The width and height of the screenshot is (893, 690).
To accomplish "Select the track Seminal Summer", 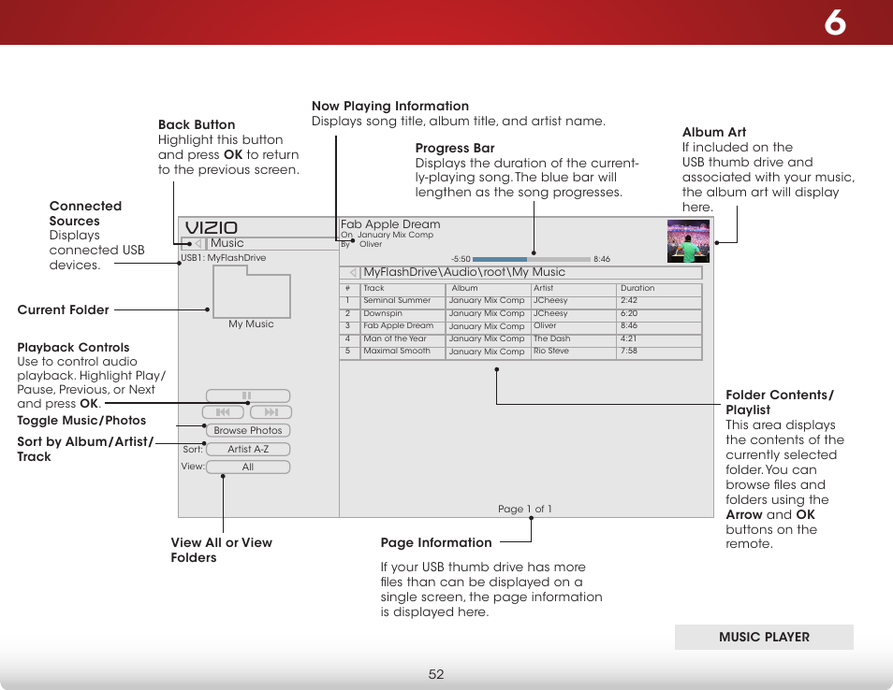I will tap(397, 300).
